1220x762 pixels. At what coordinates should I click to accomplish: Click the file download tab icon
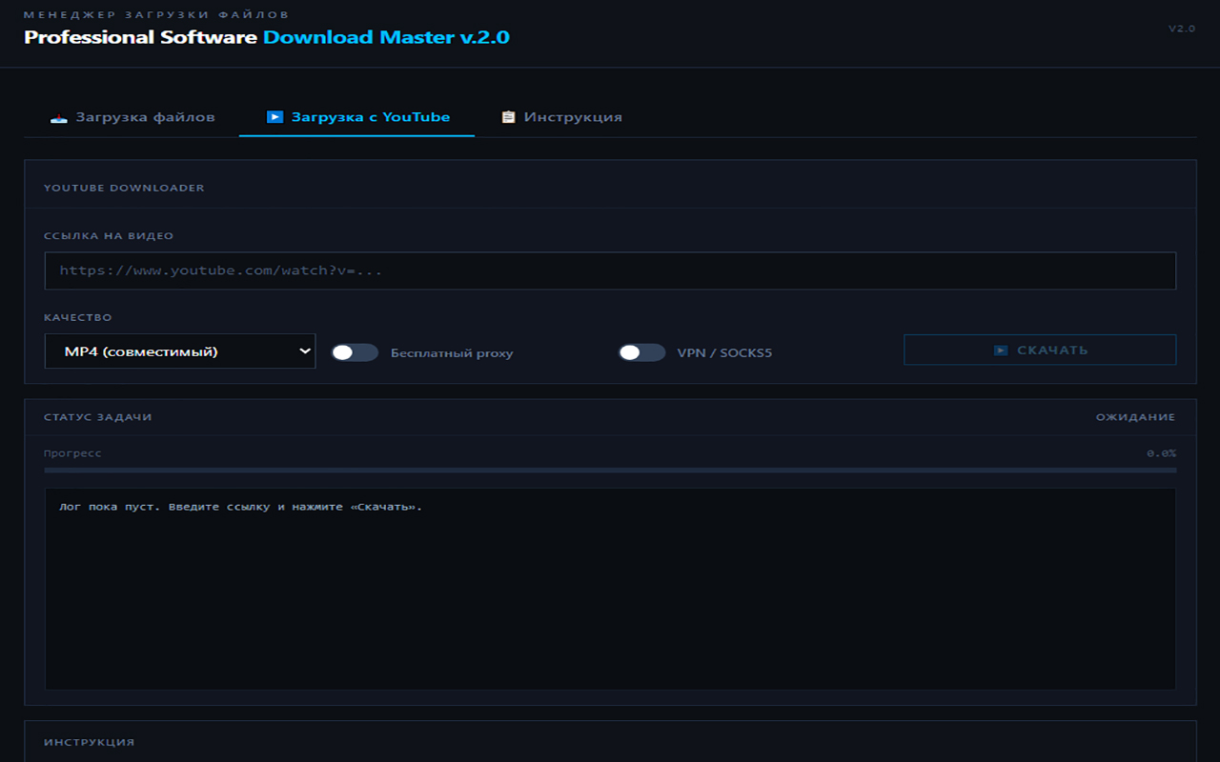[x=59, y=117]
